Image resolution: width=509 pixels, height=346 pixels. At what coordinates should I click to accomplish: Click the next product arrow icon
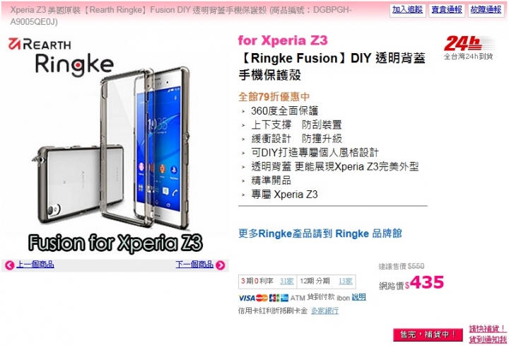[x=221, y=265]
